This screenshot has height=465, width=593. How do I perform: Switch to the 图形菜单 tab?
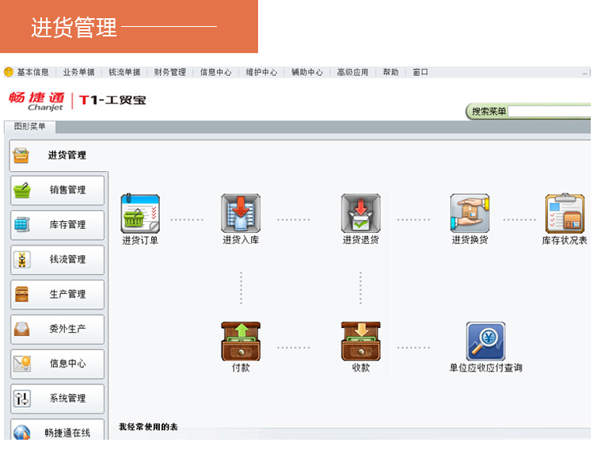tap(30, 127)
